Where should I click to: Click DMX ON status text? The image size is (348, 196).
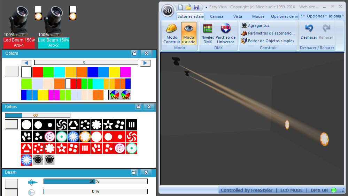pos(319,190)
